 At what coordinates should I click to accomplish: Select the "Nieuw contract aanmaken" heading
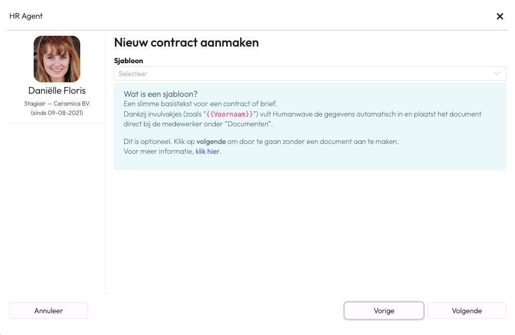tap(186, 42)
